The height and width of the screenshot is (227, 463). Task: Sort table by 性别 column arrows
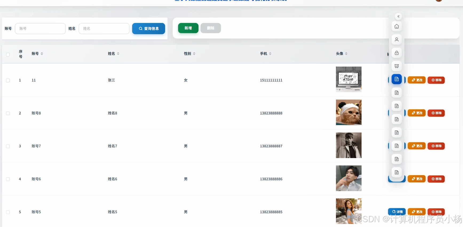pyautogui.click(x=194, y=54)
